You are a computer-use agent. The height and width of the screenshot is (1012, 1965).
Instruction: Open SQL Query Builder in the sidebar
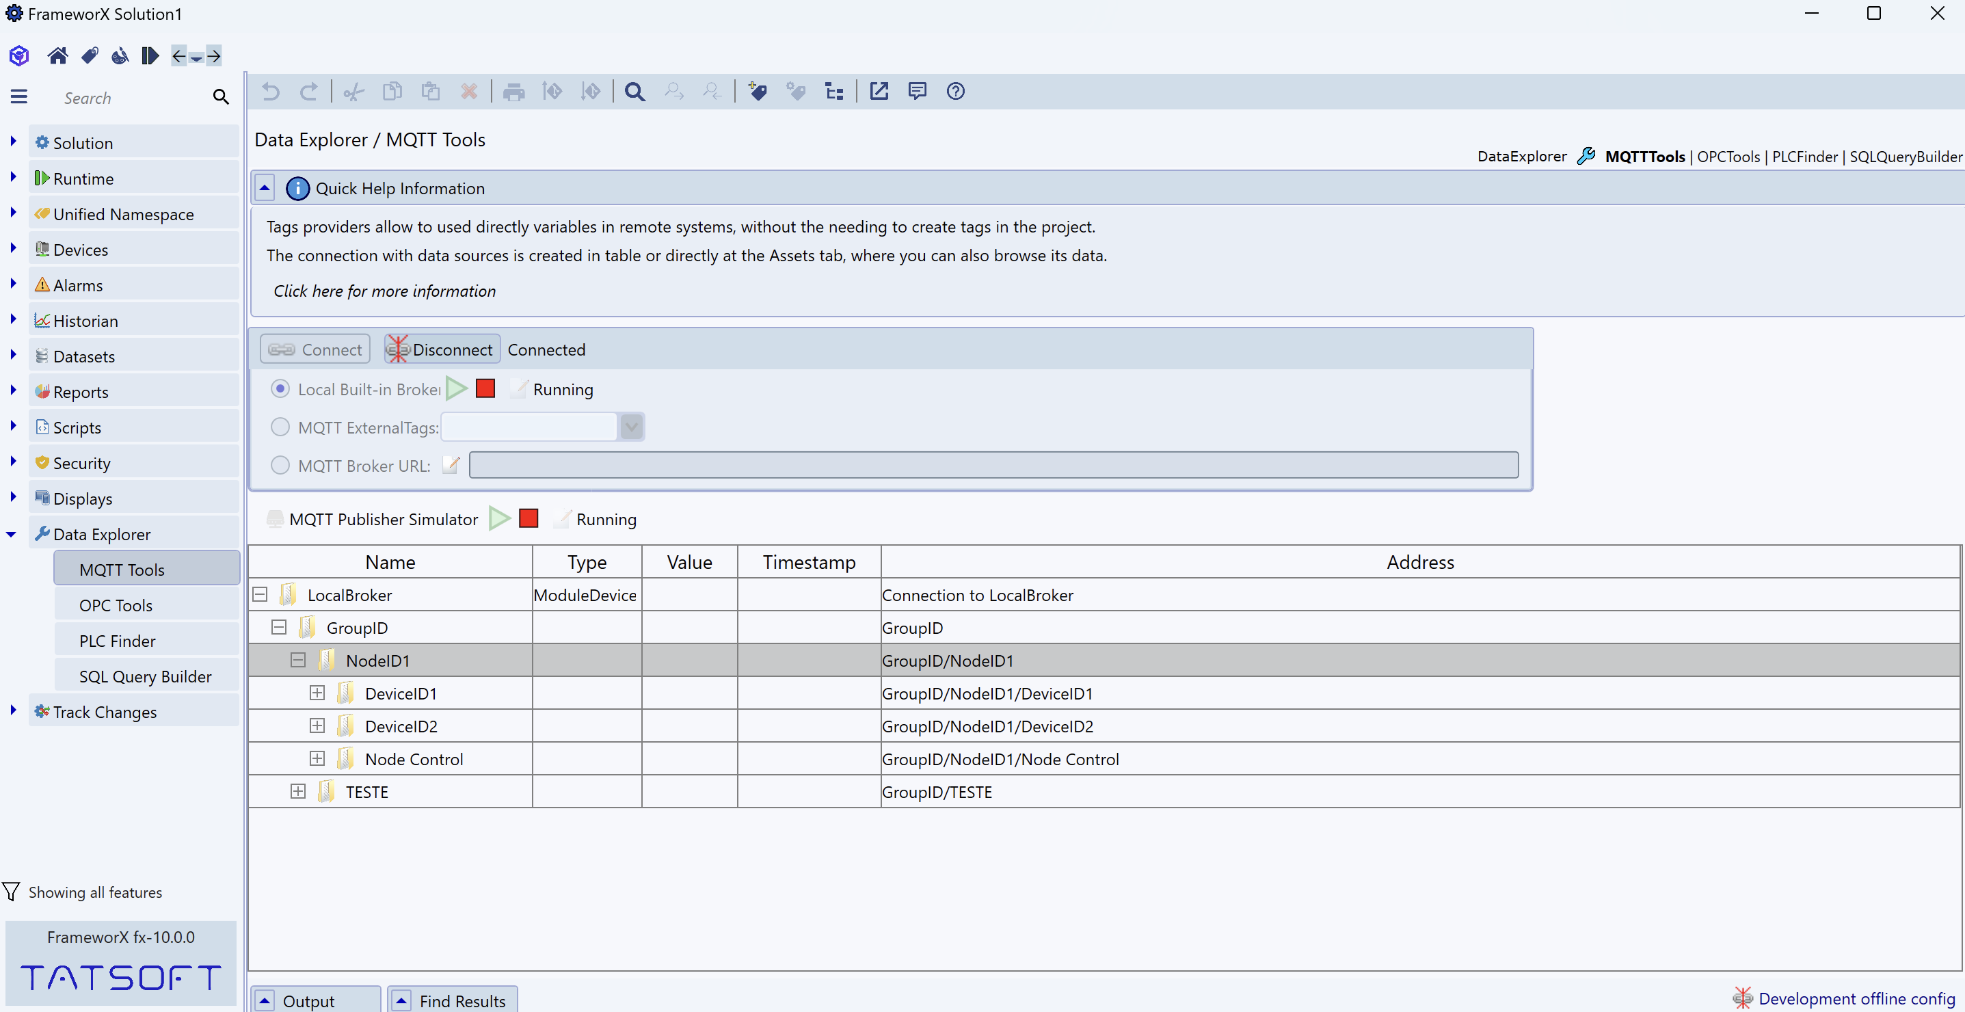[146, 676]
